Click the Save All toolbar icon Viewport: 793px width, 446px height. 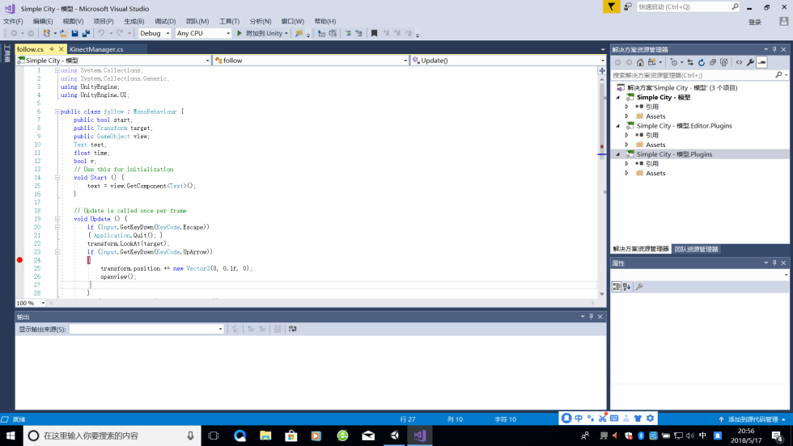click(84, 33)
